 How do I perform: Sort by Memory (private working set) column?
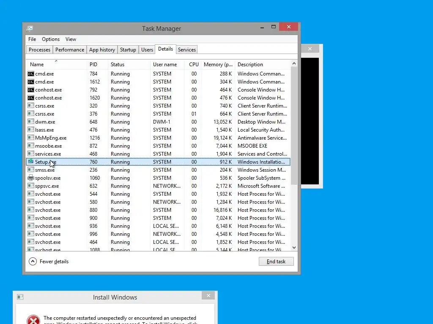click(x=218, y=65)
